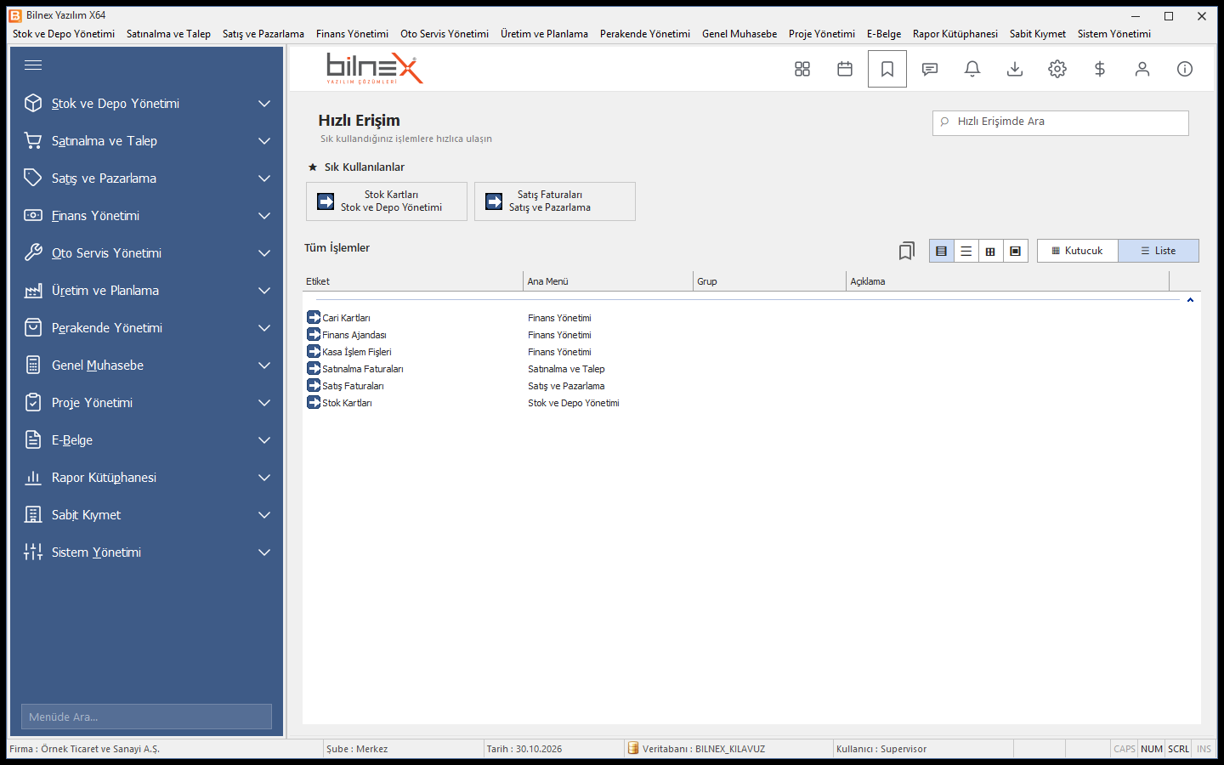Viewport: 1224px width, 765px height.
Task: Expand Üretim ve Planlama chevron in sidebar
Action: click(x=264, y=291)
